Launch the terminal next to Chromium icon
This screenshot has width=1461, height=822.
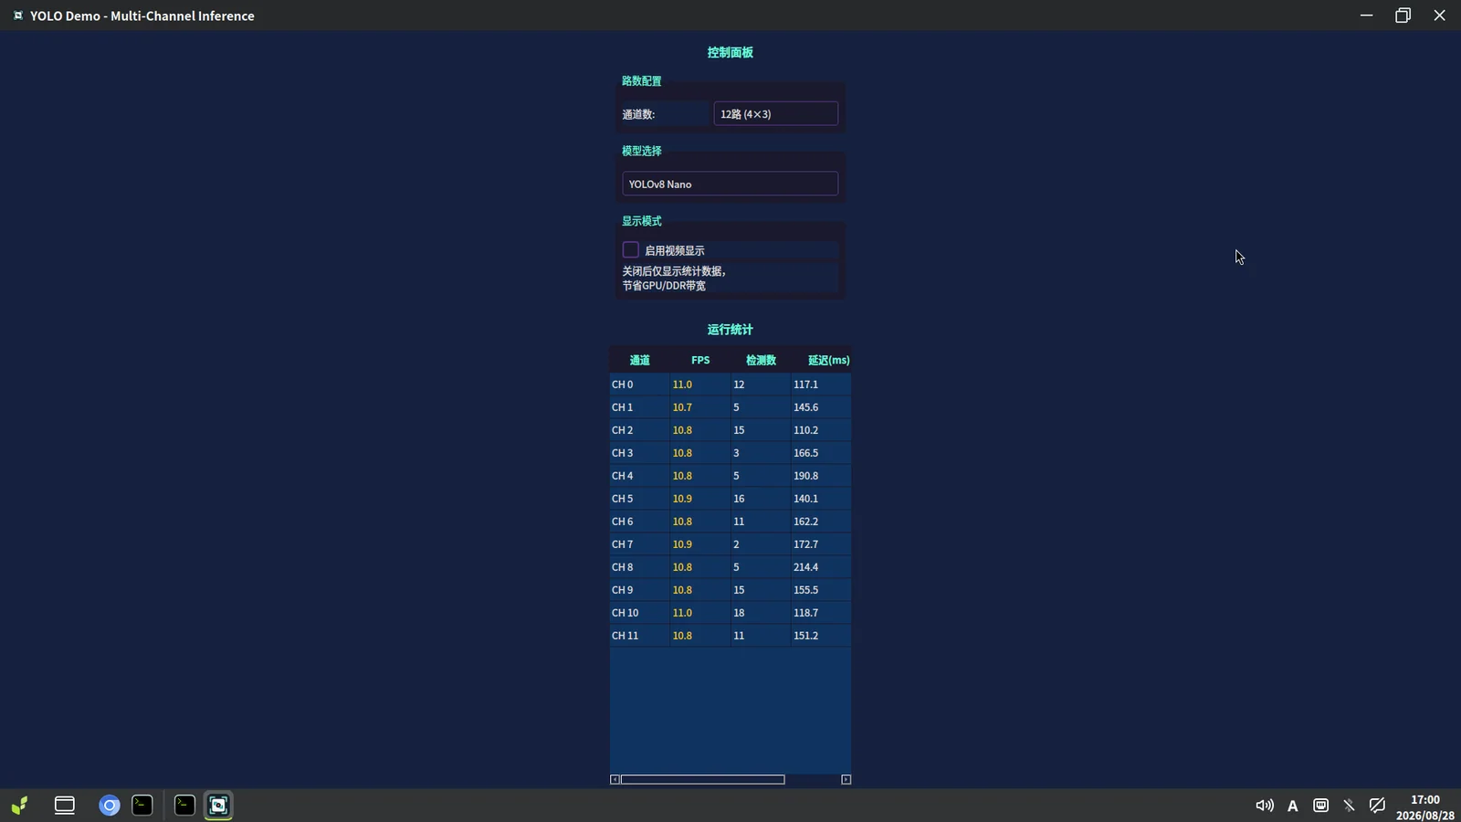[142, 806]
